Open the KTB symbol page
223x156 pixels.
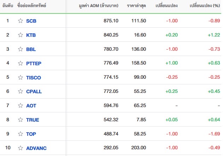point(31,35)
